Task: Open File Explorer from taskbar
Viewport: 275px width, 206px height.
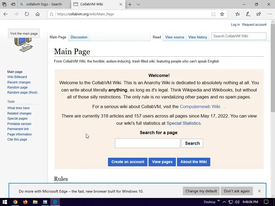Action: (35, 202)
